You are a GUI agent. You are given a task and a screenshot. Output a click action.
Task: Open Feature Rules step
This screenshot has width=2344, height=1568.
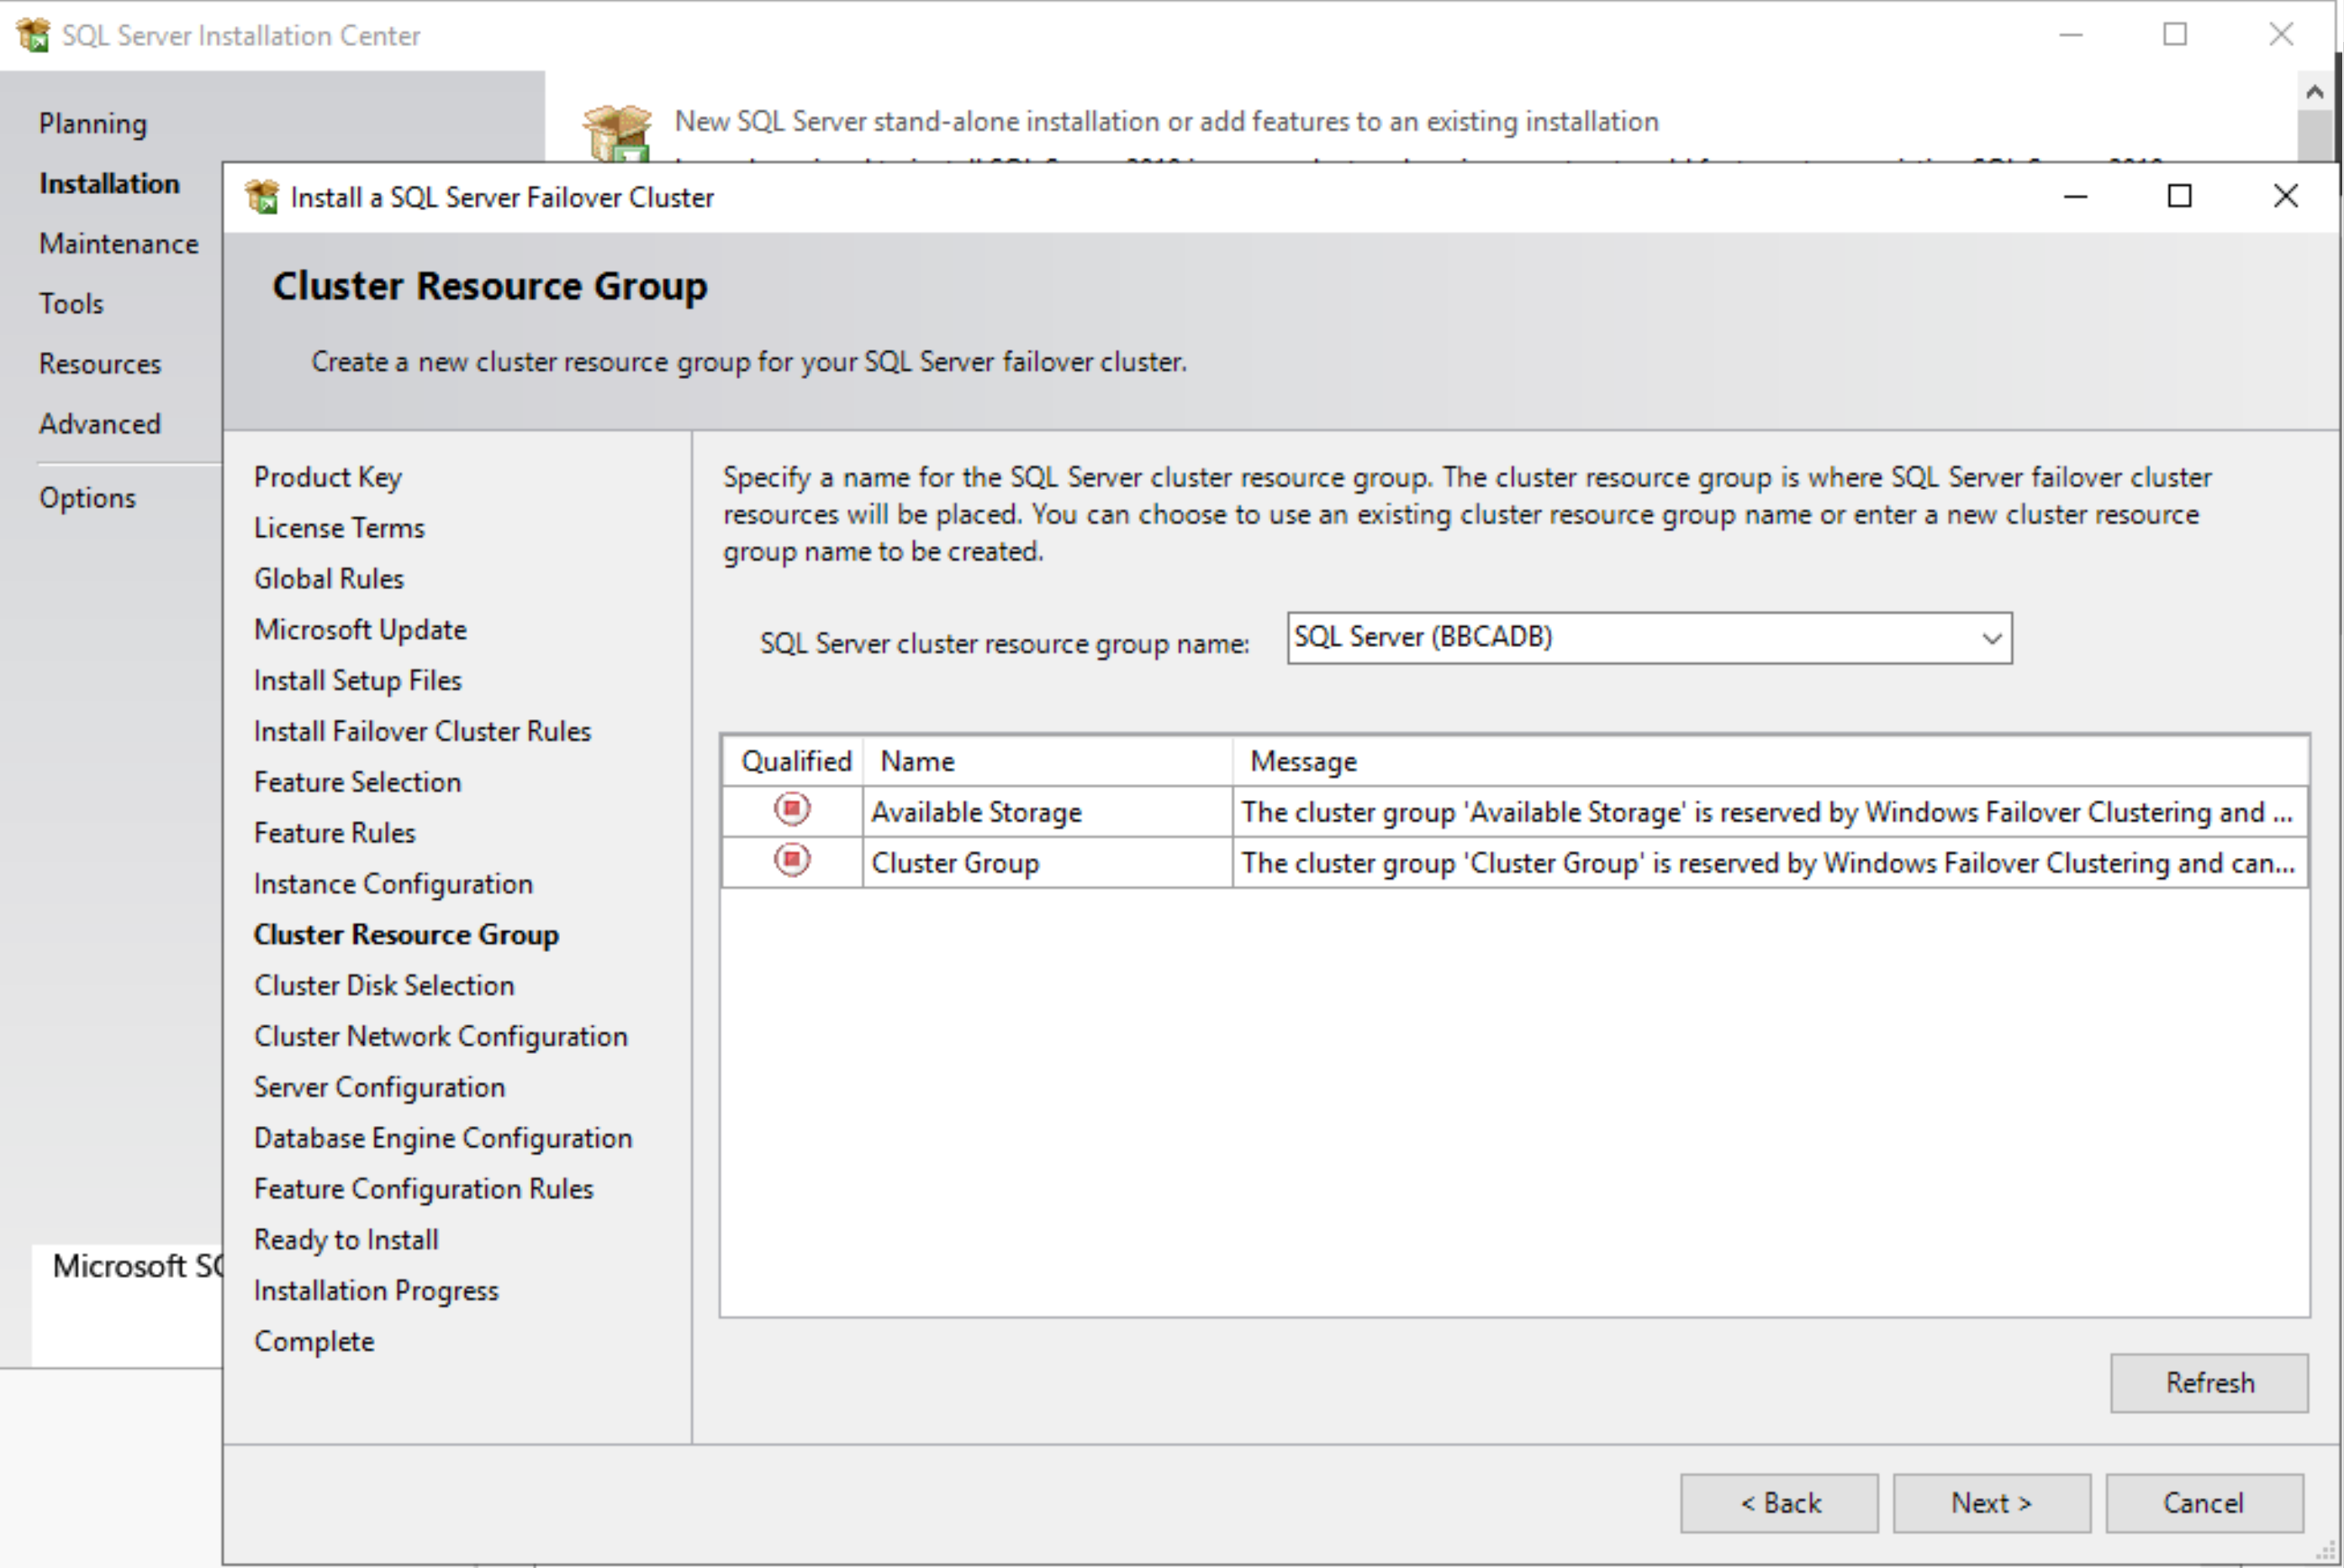[334, 833]
